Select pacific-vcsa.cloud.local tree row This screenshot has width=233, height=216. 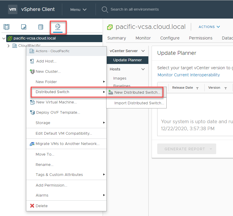click(x=54, y=38)
